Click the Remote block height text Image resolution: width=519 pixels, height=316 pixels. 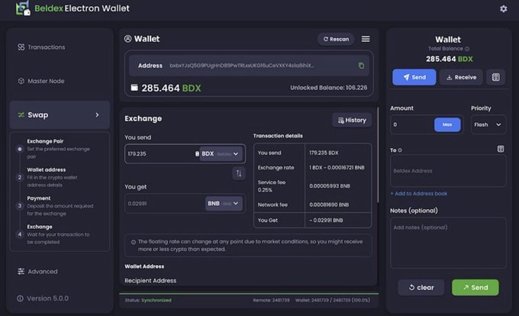(271, 301)
